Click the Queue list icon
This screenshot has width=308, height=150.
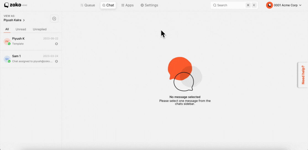82,5
